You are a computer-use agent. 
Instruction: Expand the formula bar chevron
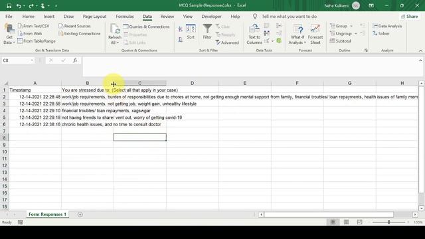pos(420,60)
